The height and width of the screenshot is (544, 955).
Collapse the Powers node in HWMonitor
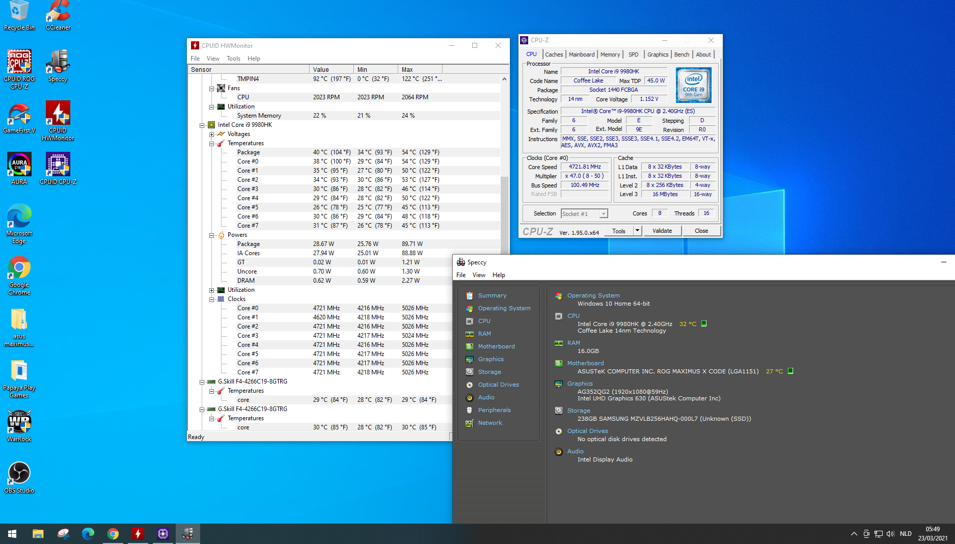pyautogui.click(x=212, y=235)
